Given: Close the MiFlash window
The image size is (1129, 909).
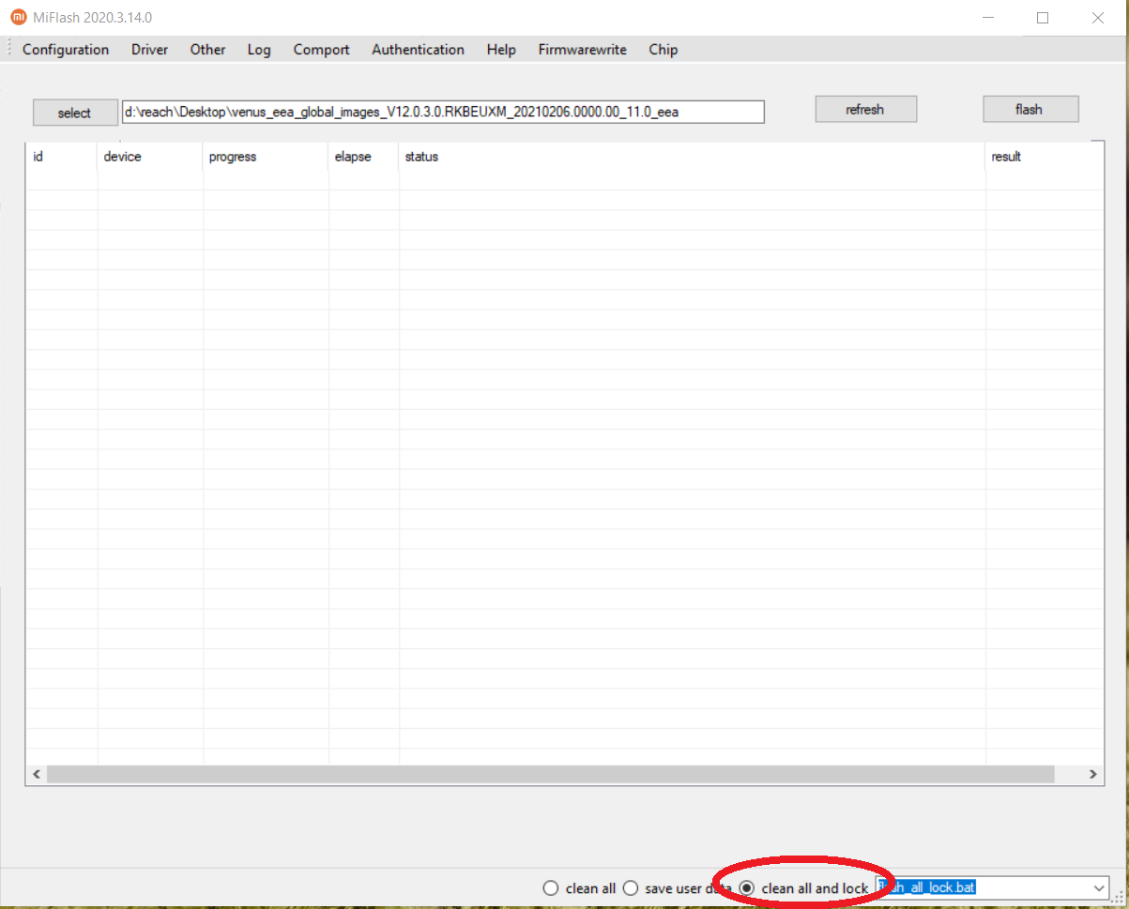Looking at the screenshot, I should (1097, 17).
